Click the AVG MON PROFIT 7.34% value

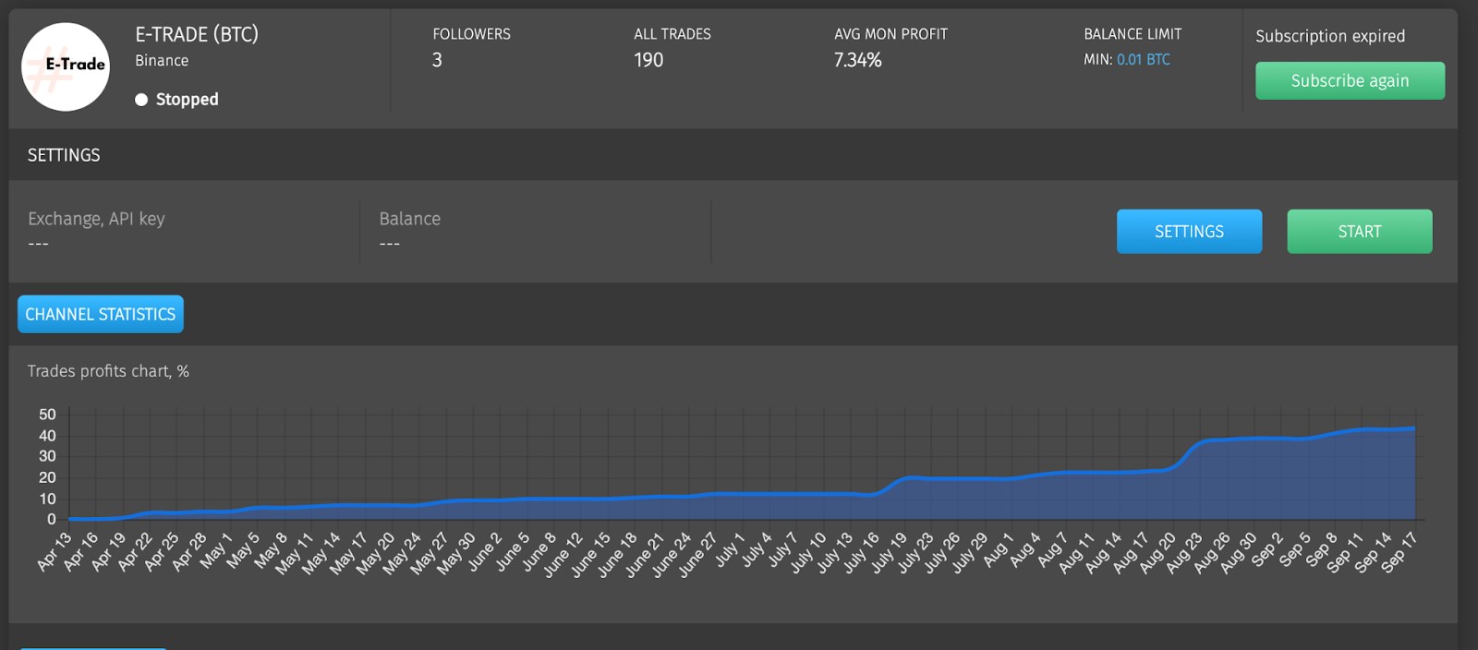(x=857, y=60)
